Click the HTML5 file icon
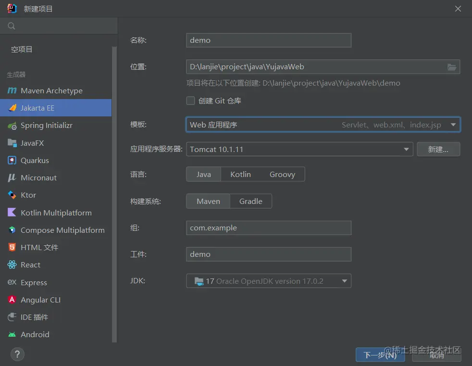The image size is (472, 366). (x=12, y=247)
